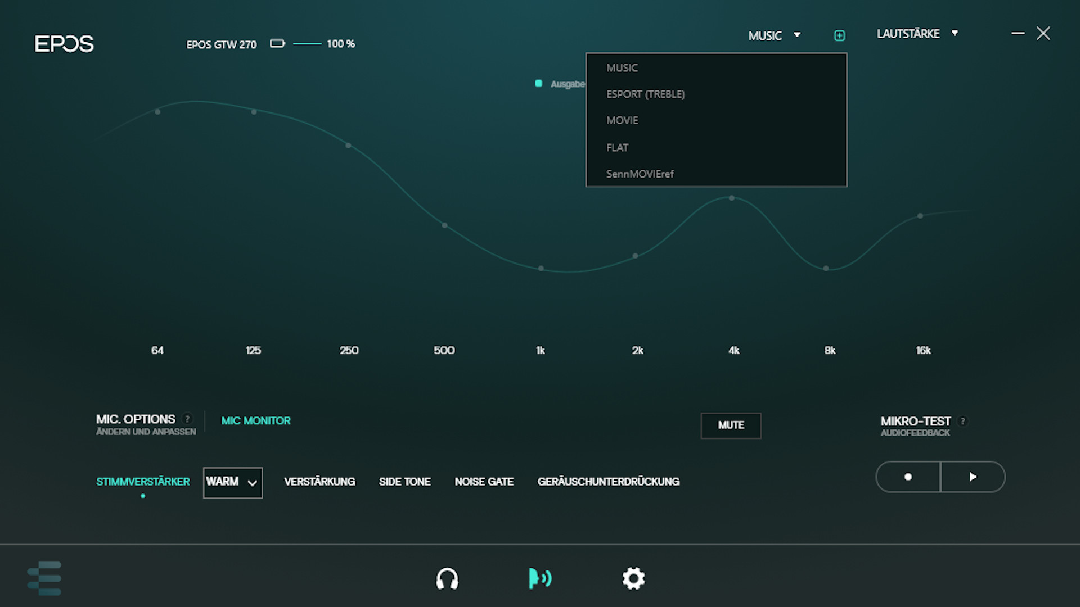1080x607 pixels.
Task: Switch to the NOISE GATE tab
Action: pos(484,482)
